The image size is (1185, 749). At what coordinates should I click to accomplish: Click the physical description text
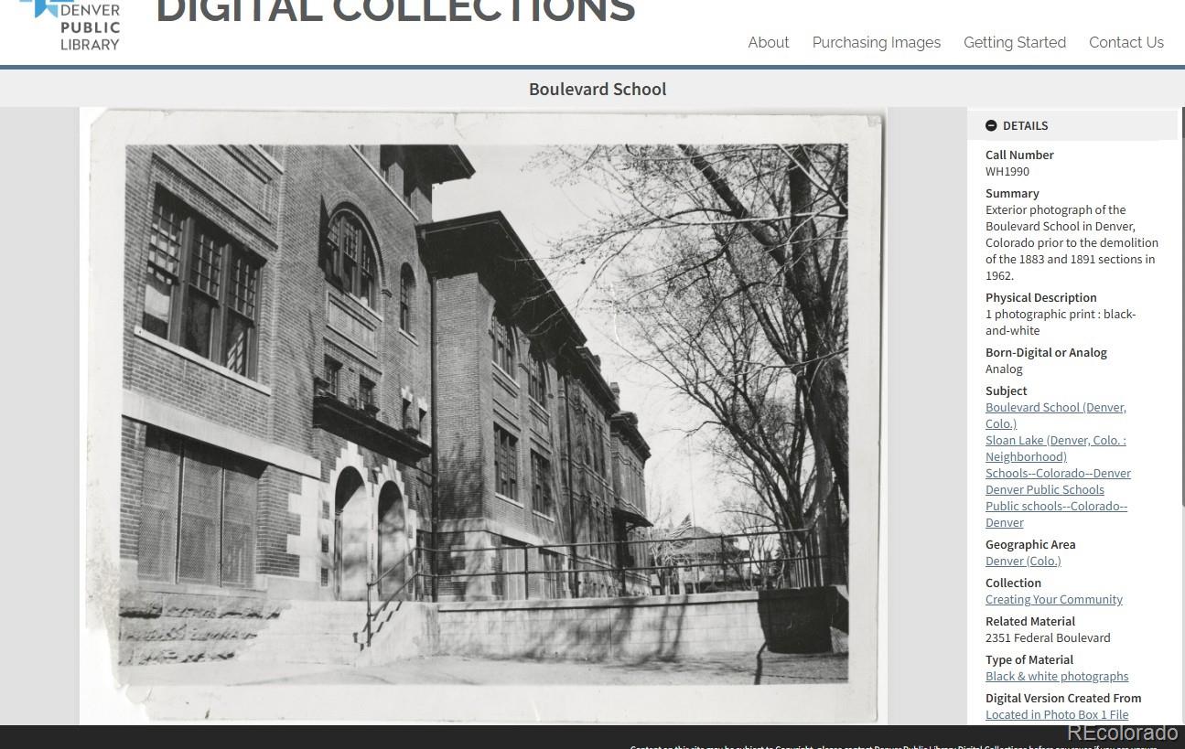click(x=1061, y=322)
